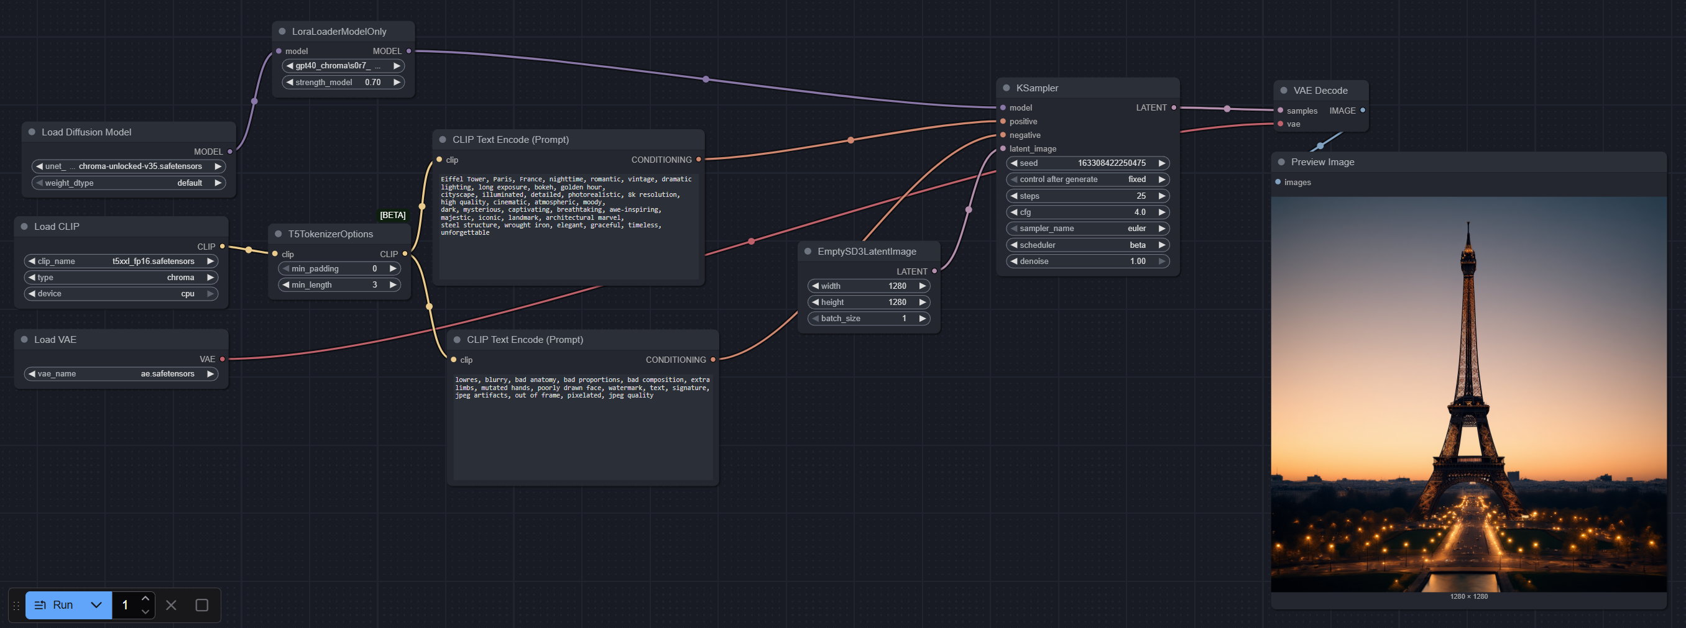Collapse the KSampler node via its title dot

point(1007,88)
